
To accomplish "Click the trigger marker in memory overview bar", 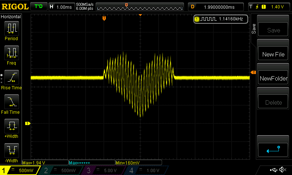I will (126, 5).
